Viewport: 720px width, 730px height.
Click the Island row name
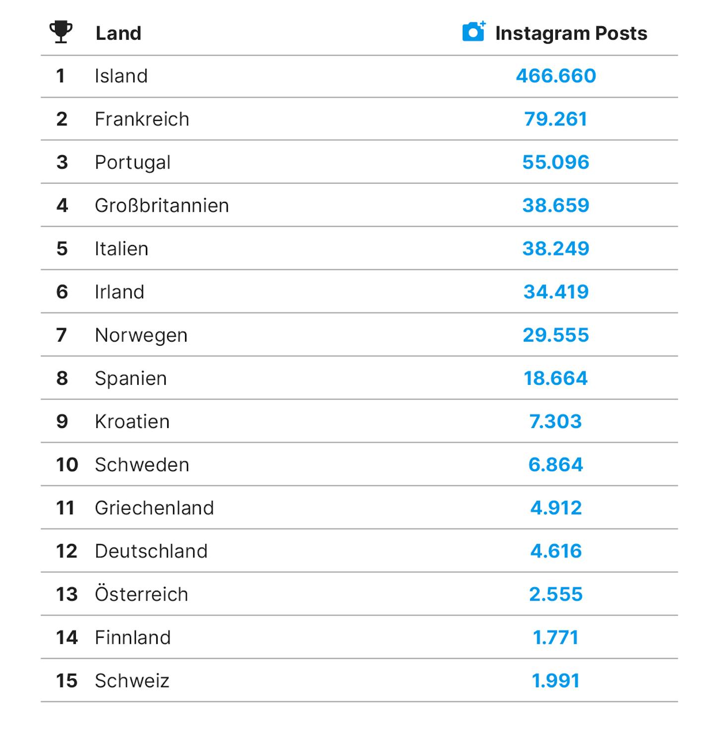pos(121,76)
